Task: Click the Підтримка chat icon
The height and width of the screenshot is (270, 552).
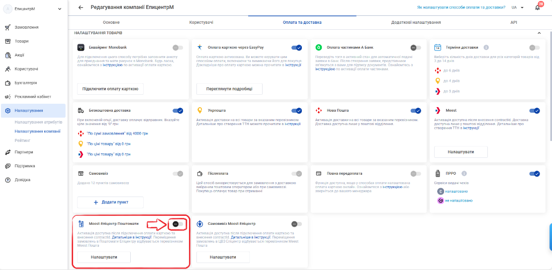Action: pyautogui.click(x=8, y=166)
